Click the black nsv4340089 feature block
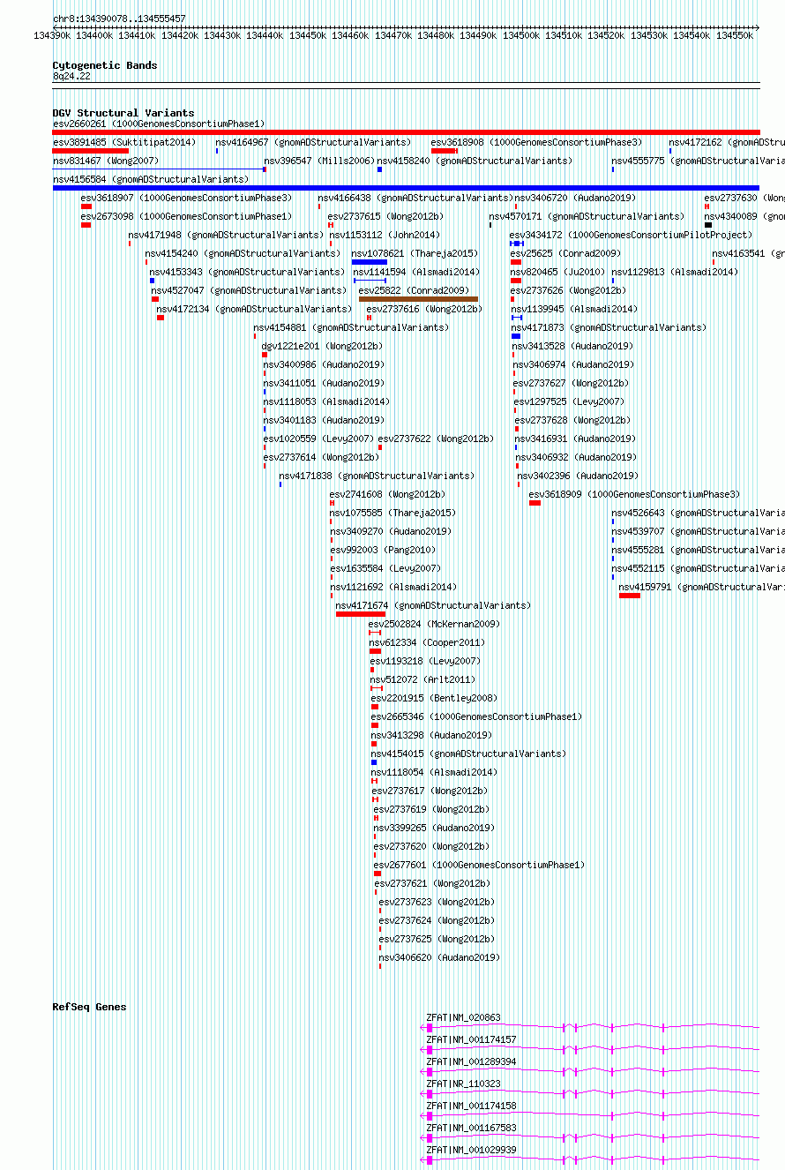Image resolution: width=785 pixels, height=1170 pixels. tap(708, 225)
